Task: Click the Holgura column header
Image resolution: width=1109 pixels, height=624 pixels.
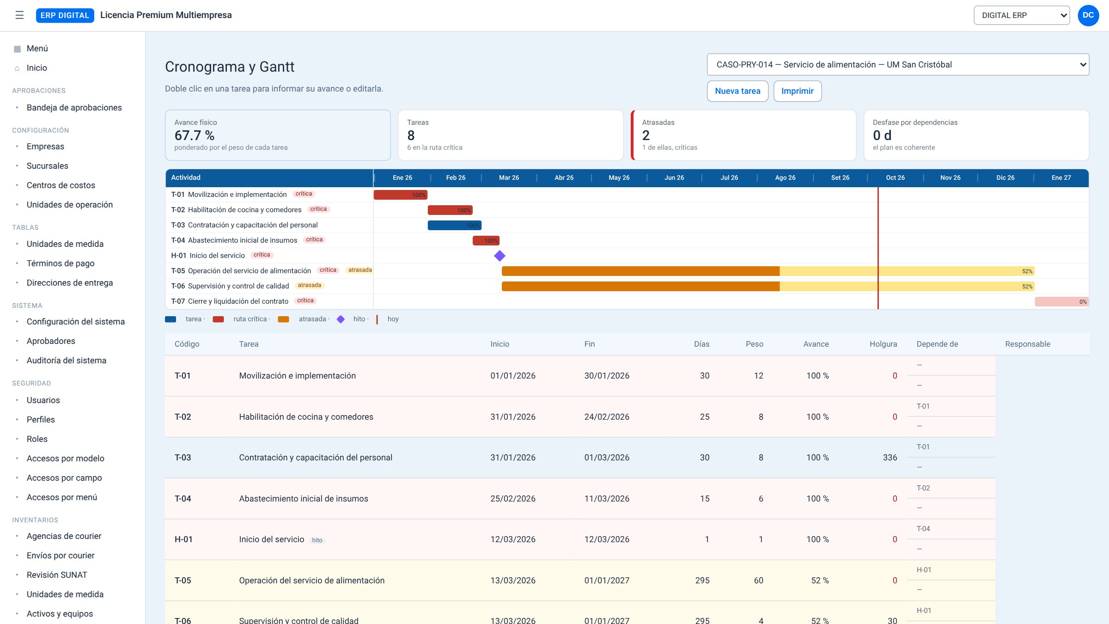Action: click(883, 344)
